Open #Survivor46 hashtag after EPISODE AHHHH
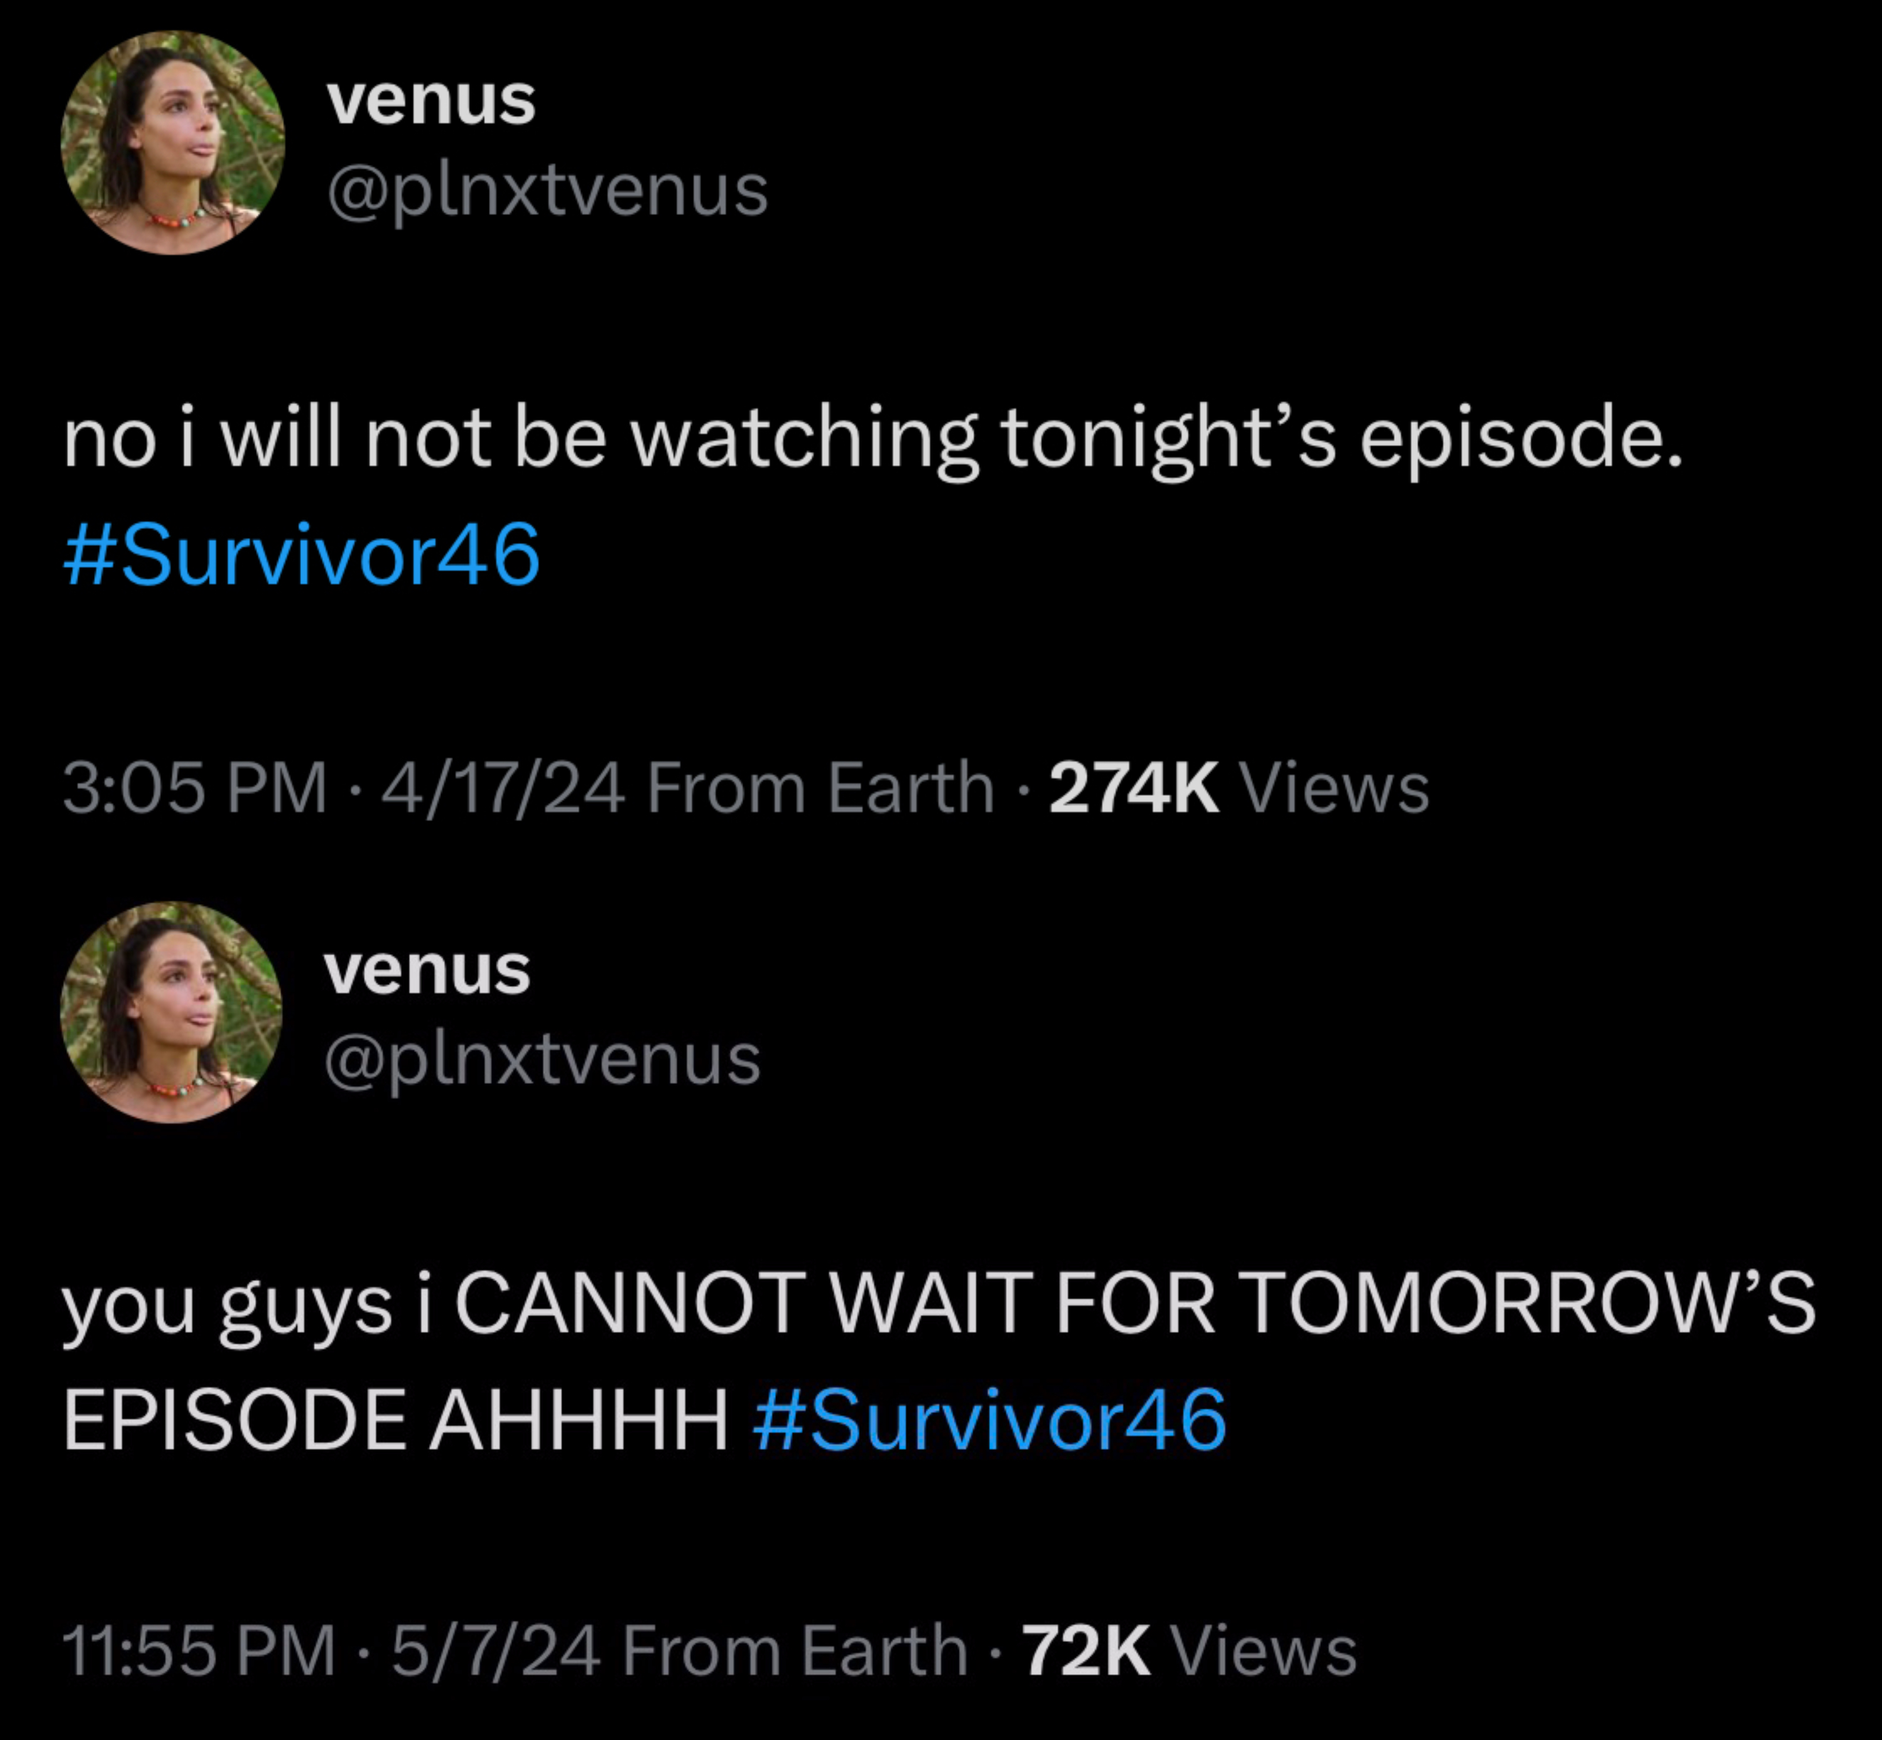Viewport: 1882px width, 1740px height. click(989, 1420)
